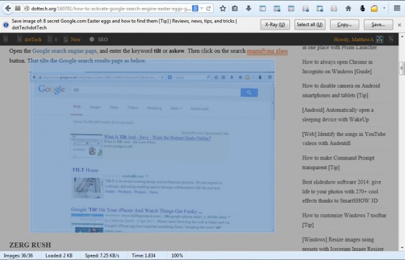Click the Google search engine icon in URL bar
Screen dimensions: 405x260
click(195, 8)
